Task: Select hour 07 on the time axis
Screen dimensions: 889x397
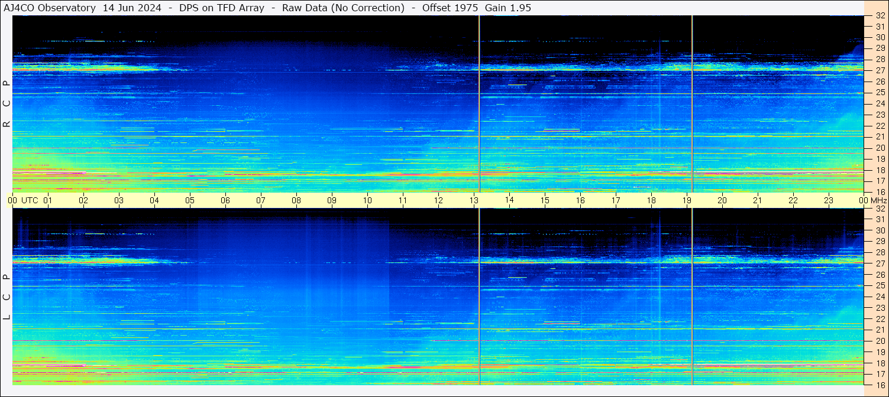Action: point(261,200)
